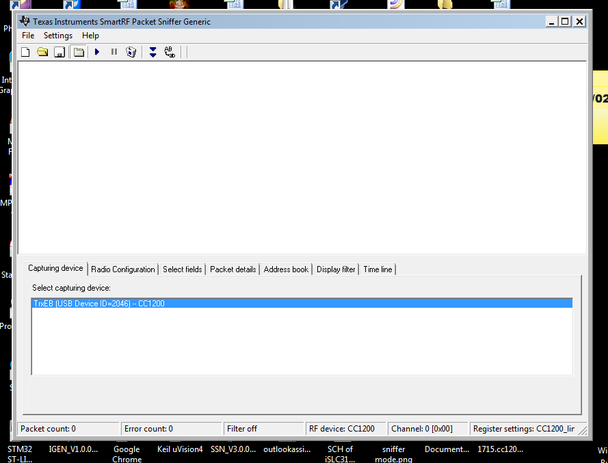This screenshot has height=463, width=608.
Task: Start packet capture with the play button
Action: (97, 52)
